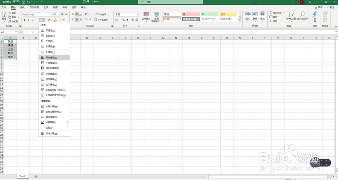Click the percent style icon
This screenshot has height=180, width=338.
tap(123, 20)
